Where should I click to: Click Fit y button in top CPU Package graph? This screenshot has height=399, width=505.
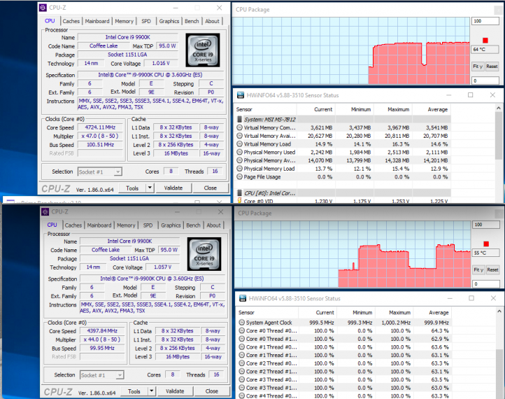478,66
